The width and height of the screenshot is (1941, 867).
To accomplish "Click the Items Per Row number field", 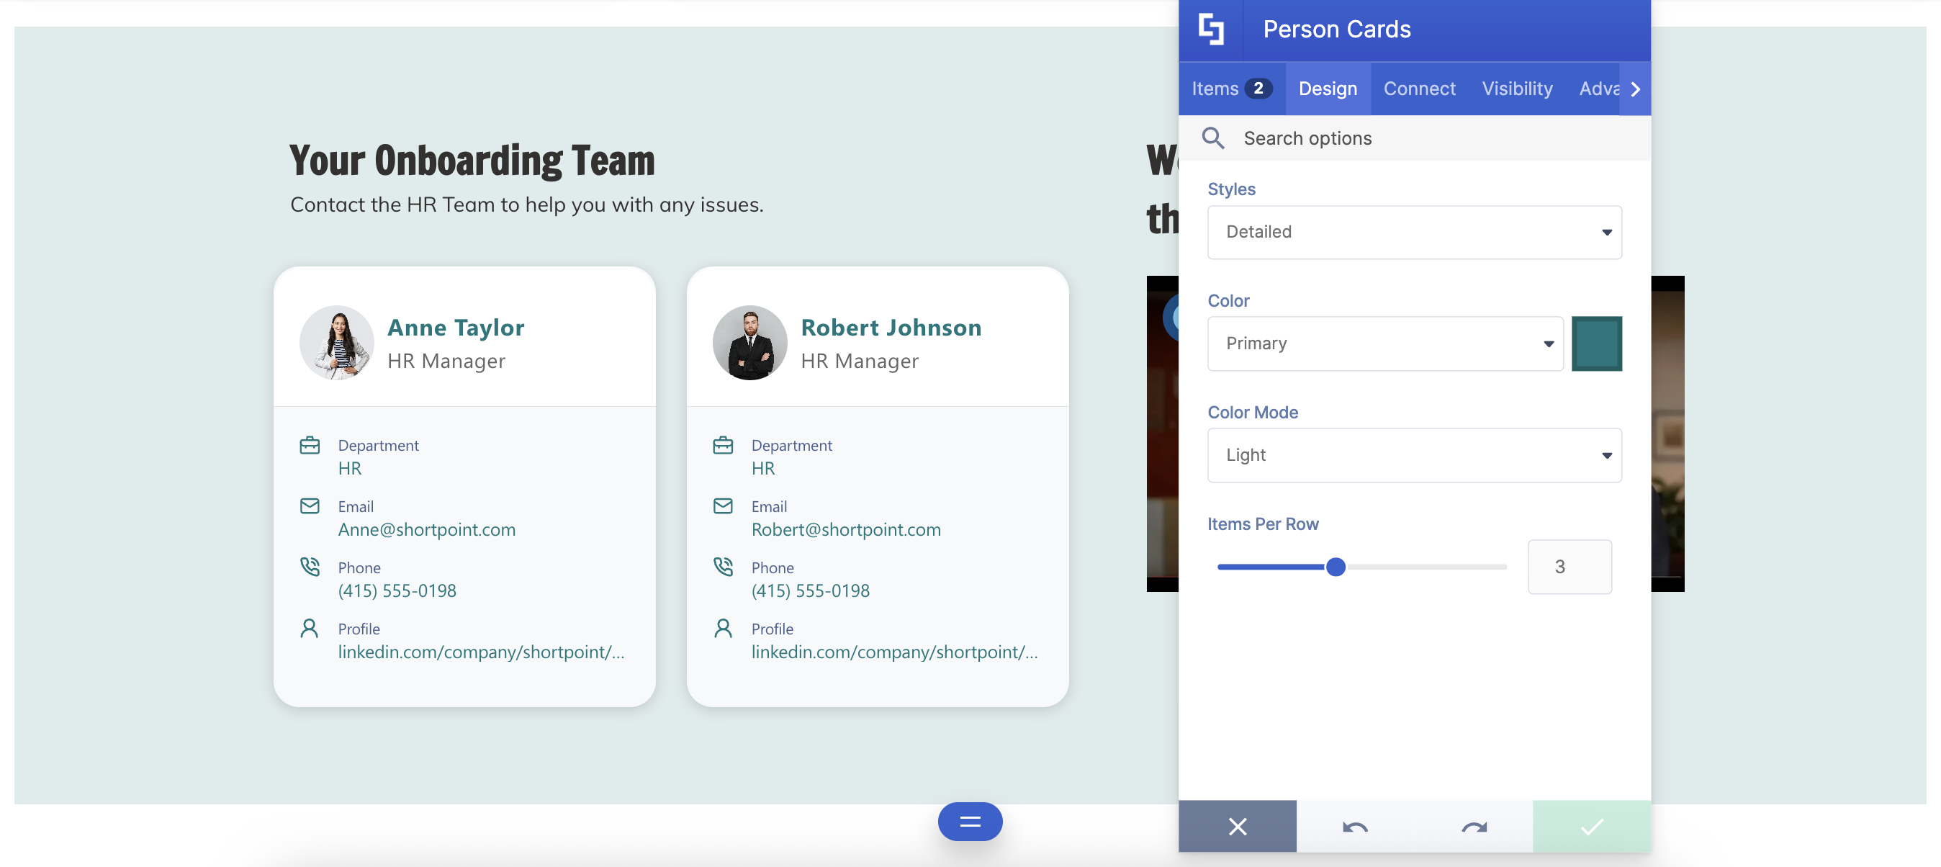I will click(x=1569, y=566).
